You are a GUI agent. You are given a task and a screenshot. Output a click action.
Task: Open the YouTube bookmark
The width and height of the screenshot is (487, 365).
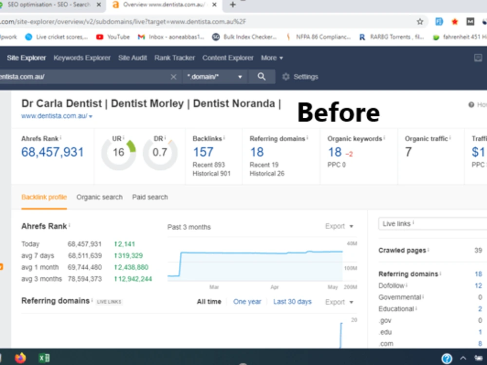click(x=113, y=37)
